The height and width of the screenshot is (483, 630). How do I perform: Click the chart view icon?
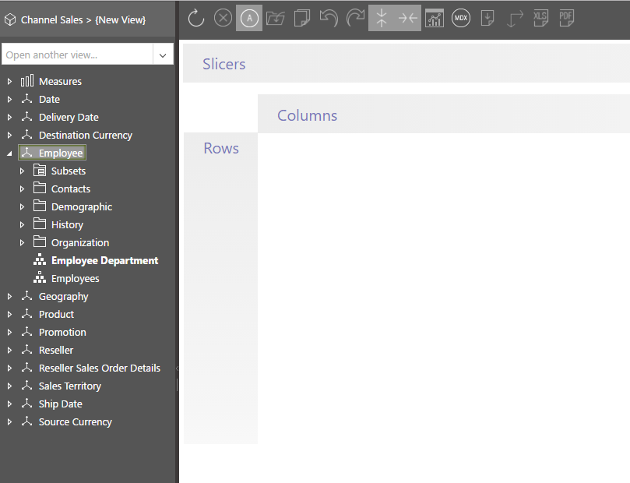coord(435,18)
